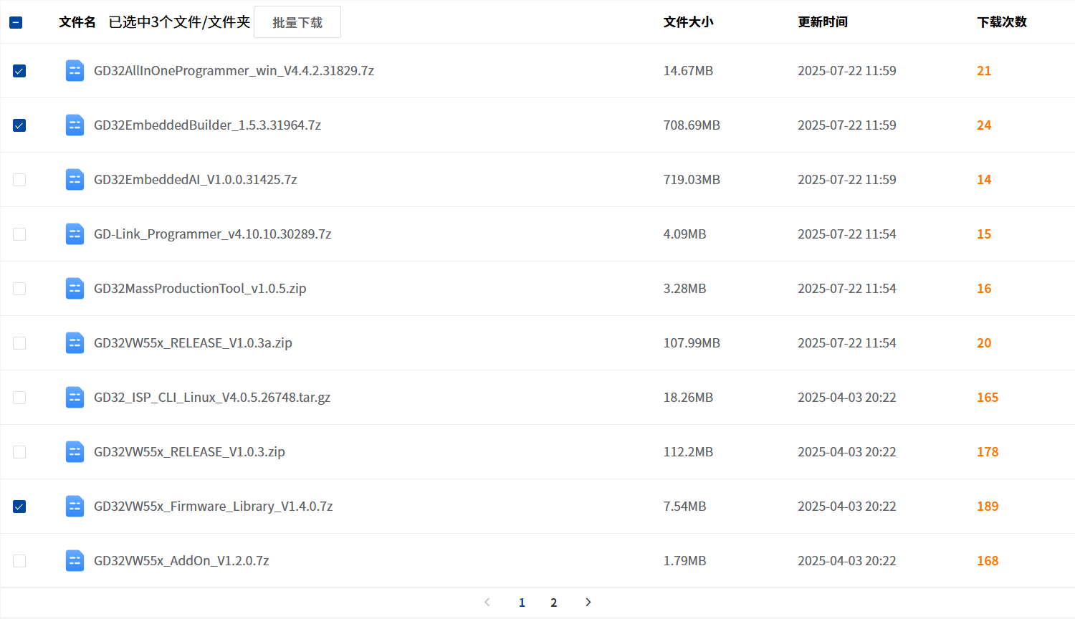Click the 1.79MB file size cell

click(684, 561)
